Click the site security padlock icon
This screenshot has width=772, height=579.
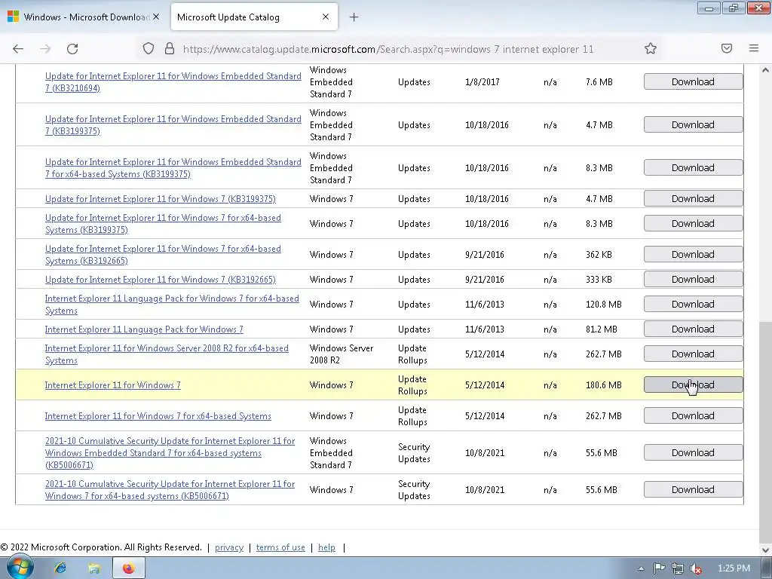pos(170,49)
